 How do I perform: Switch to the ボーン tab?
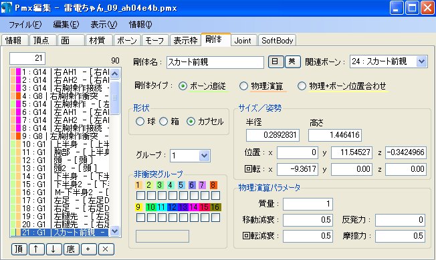pos(127,41)
